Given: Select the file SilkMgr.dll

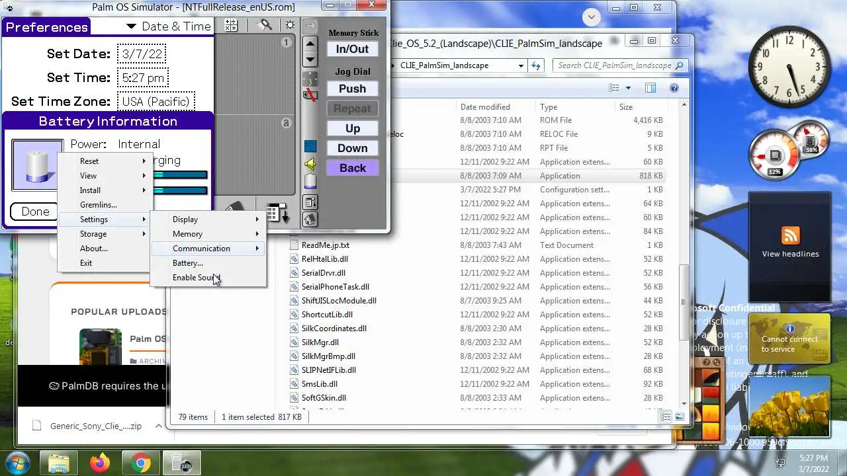Looking at the screenshot, I should click(x=320, y=342).
